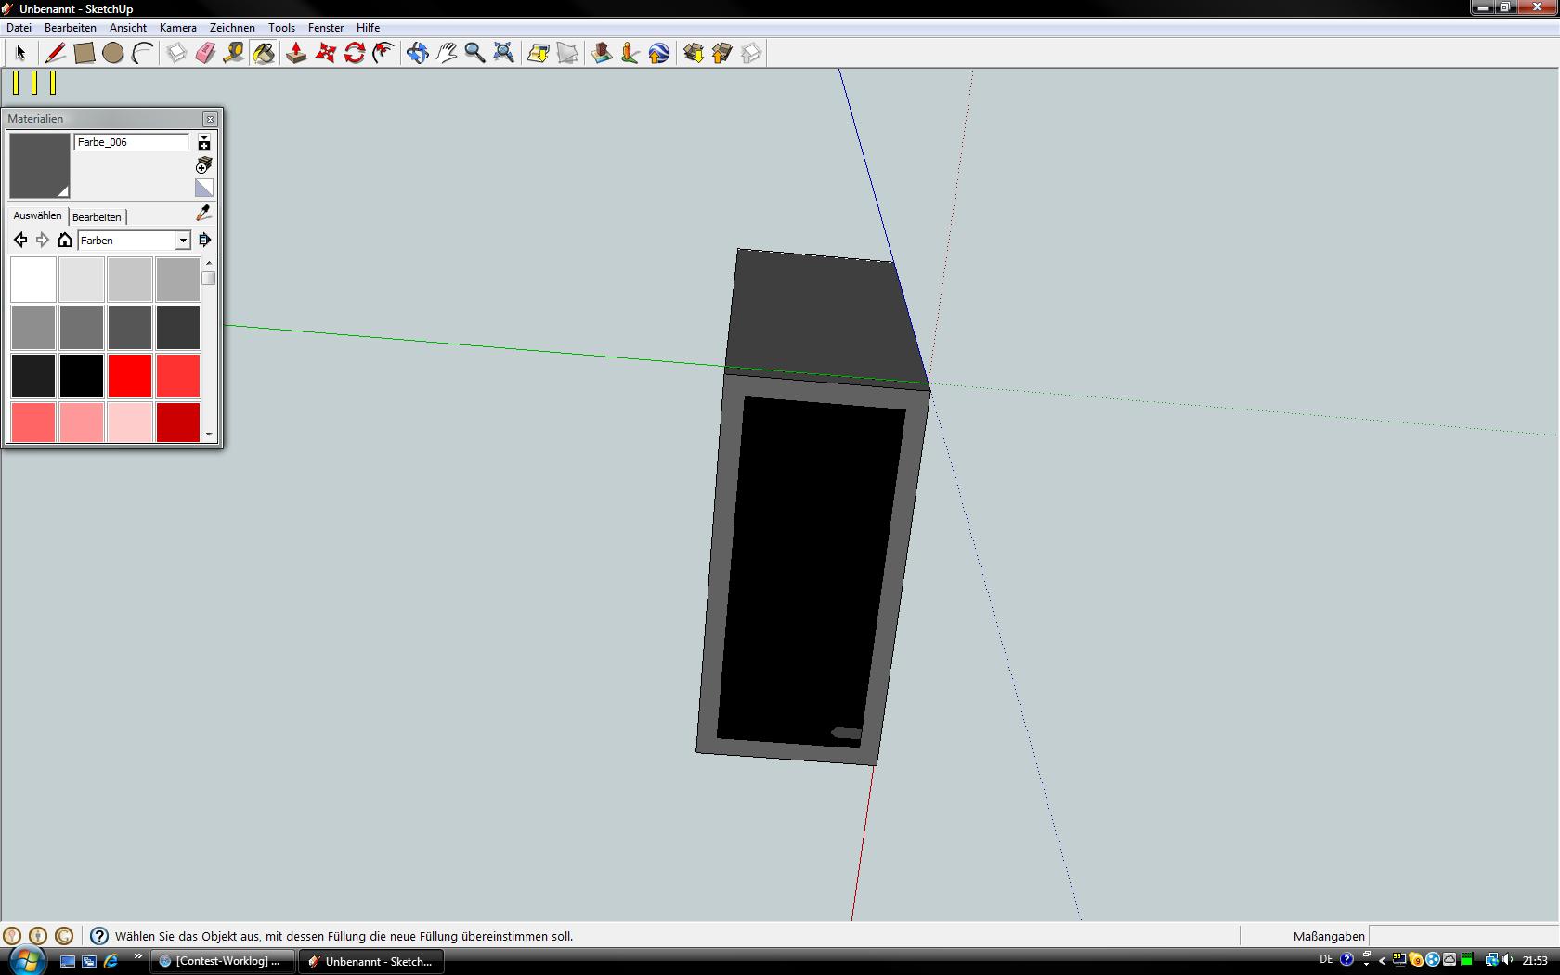Click the Zoom Extents tool

click(503, 53)
